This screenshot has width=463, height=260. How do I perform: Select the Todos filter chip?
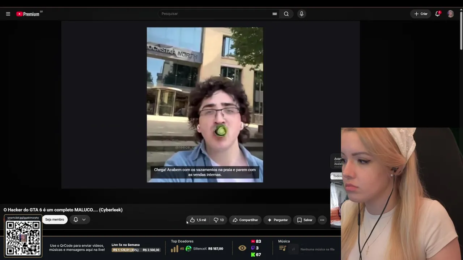[336, 176]
